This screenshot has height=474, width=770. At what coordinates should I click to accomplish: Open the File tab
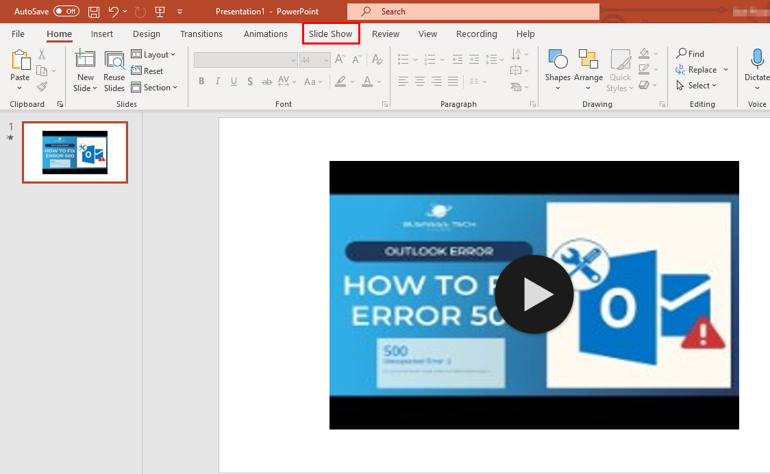[x=18, y=34]
